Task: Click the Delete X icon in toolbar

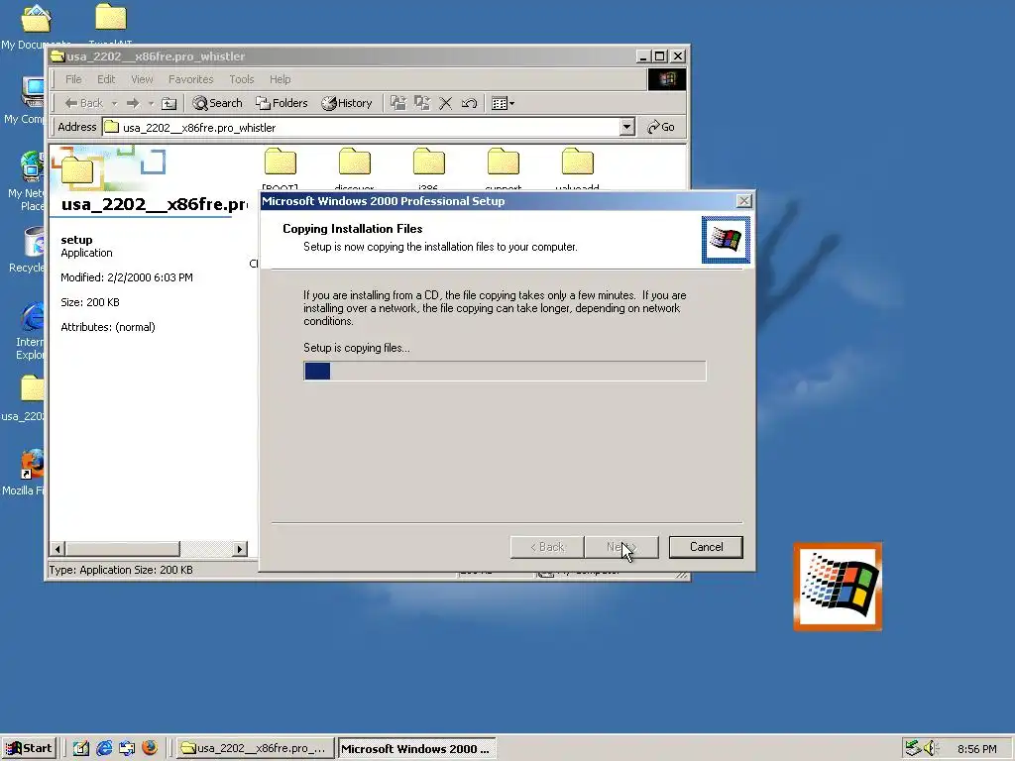Action: click(445, 103)
